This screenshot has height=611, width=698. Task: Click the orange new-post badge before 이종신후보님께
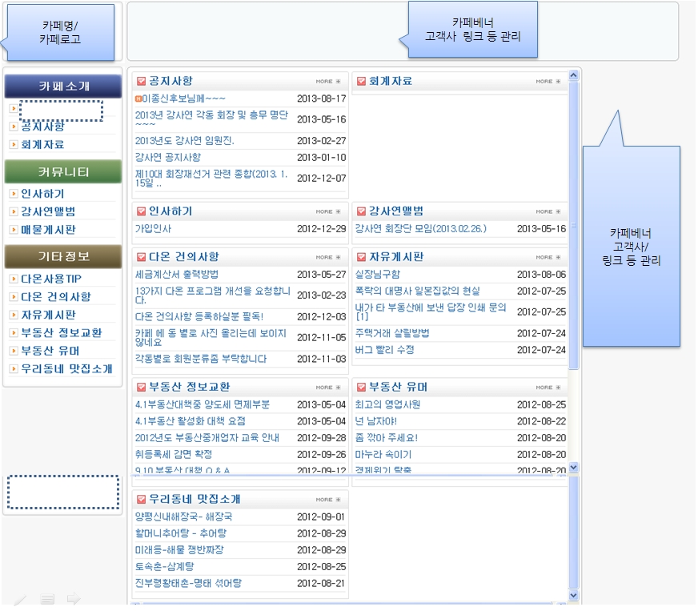coord(138,98)
